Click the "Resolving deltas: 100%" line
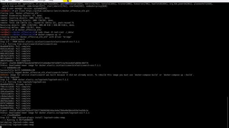This screenshot has width=229, height=128. point(21,27)
